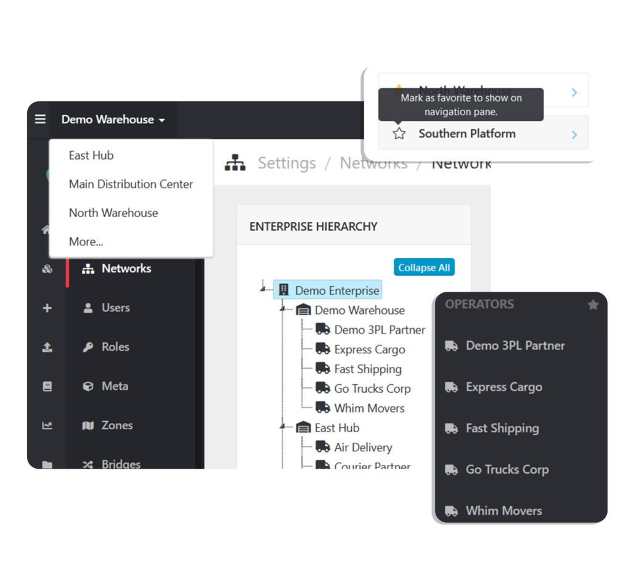
Task: Select Go Trucks Corp in Operators panel
Action: pyautogui.click(x=507, y=469)
